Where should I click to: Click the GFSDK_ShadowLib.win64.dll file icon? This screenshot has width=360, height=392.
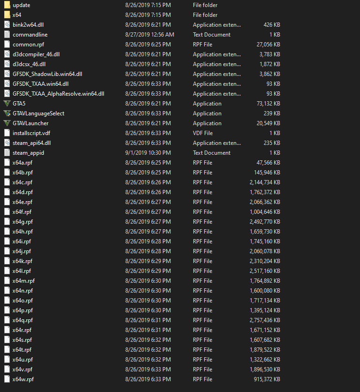coord(7,74)
